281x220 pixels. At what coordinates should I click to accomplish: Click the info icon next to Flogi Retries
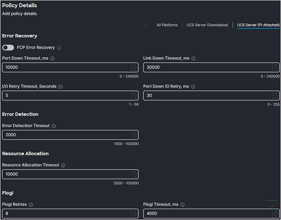(x=31, y=205)
